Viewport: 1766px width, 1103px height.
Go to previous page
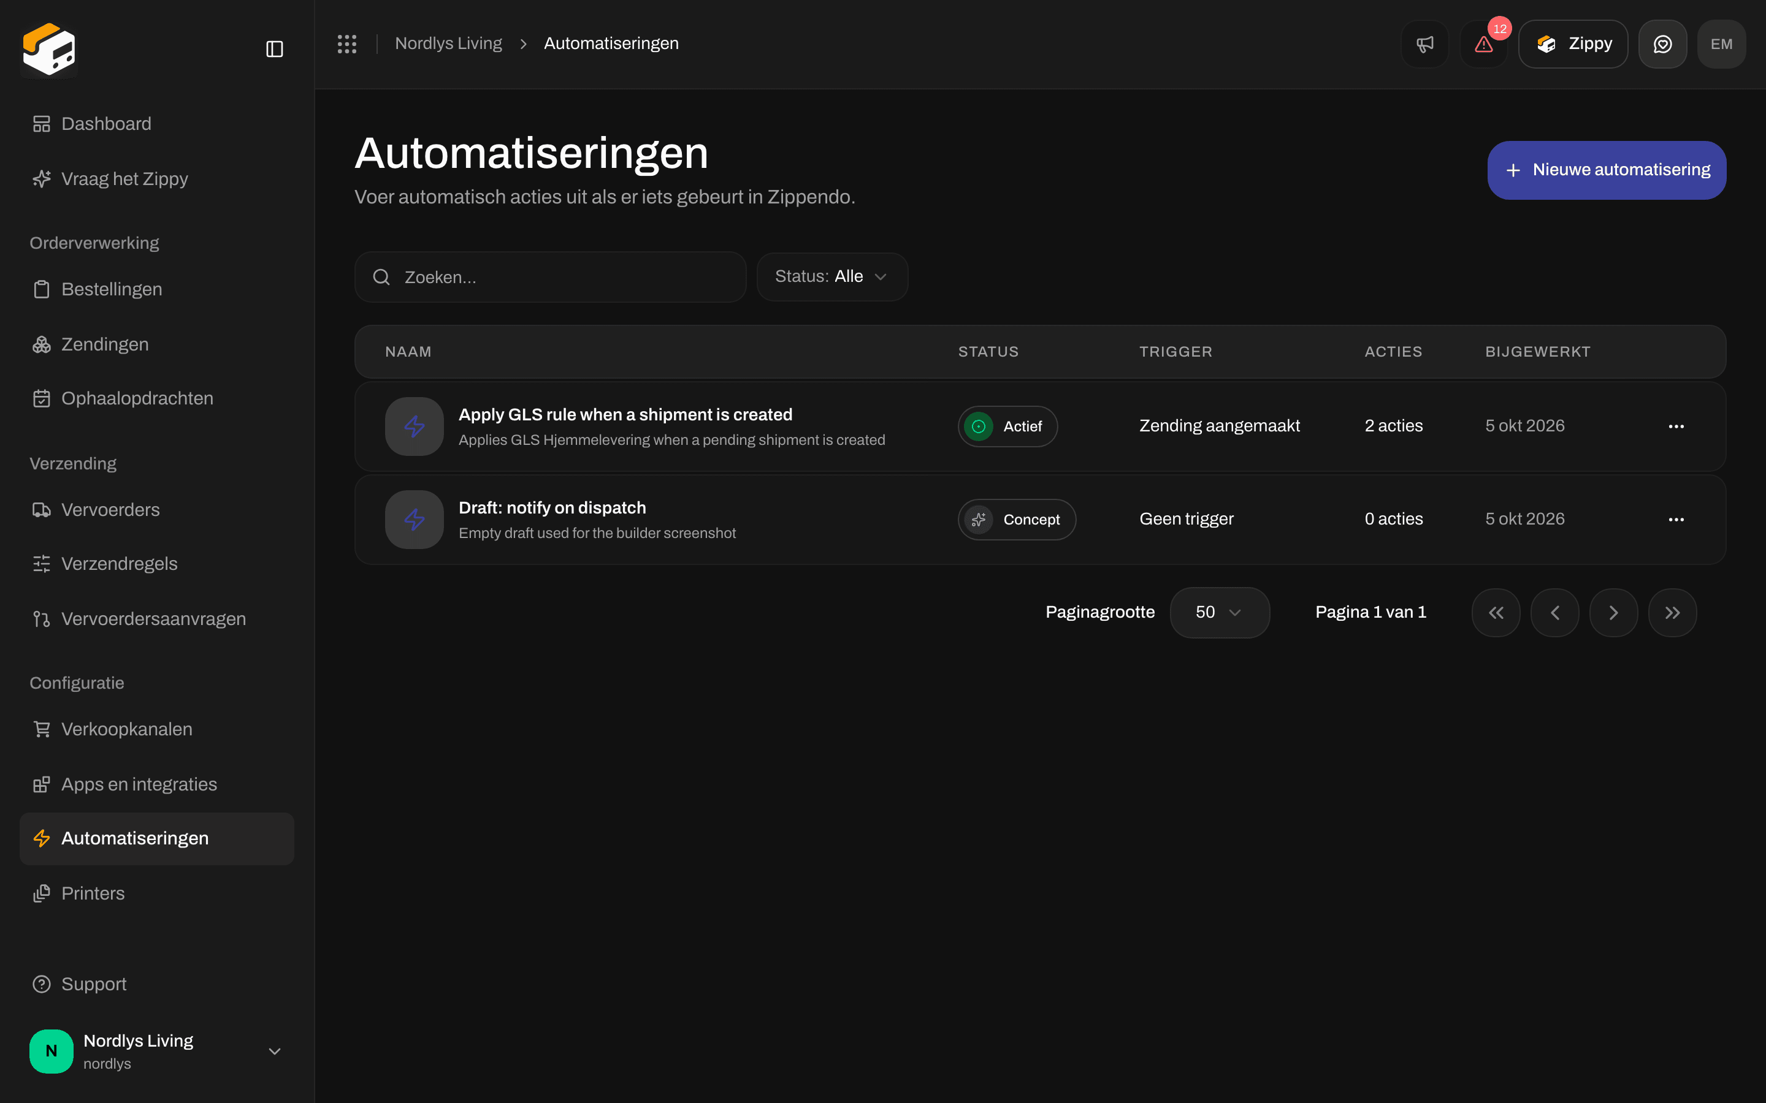click(1555, 613)
